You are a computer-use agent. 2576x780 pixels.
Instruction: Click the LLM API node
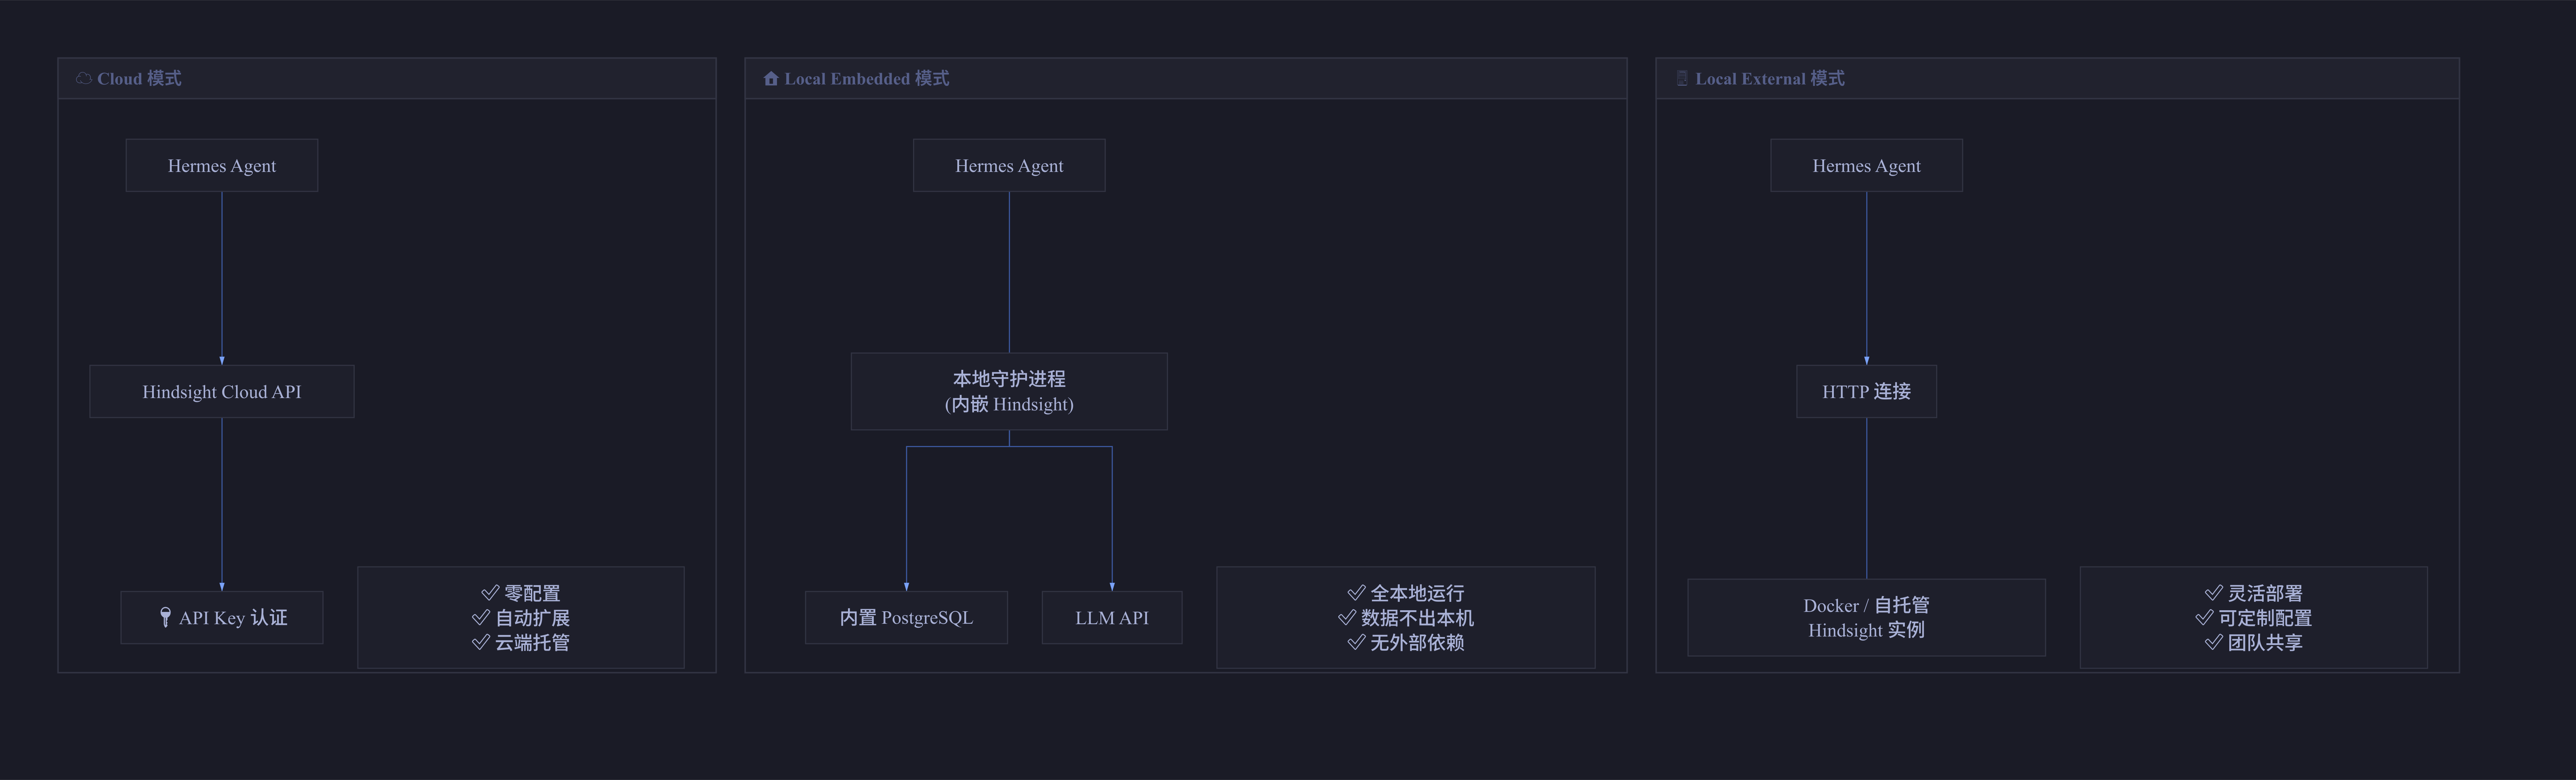1112,617
